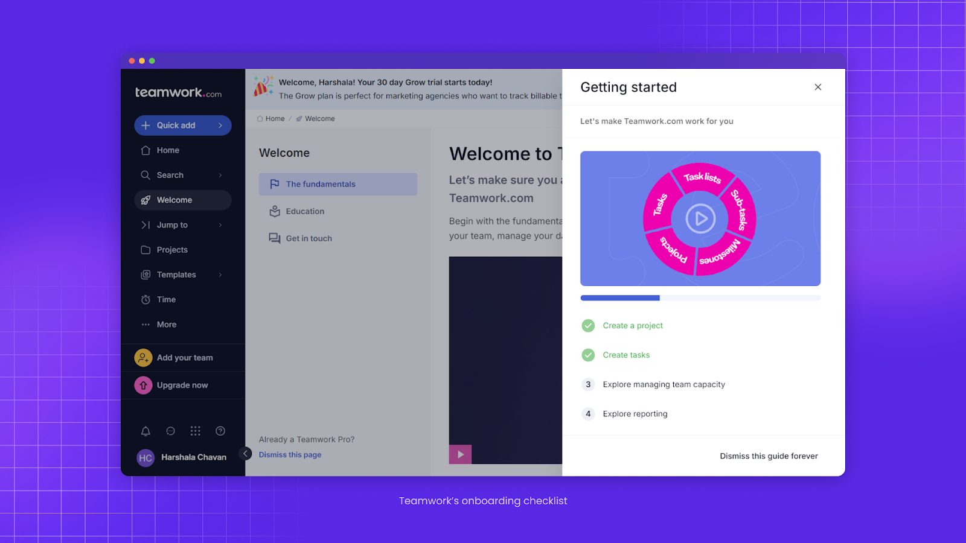
Task: Click the onboarding progress bar
Action: click(700, 298)
